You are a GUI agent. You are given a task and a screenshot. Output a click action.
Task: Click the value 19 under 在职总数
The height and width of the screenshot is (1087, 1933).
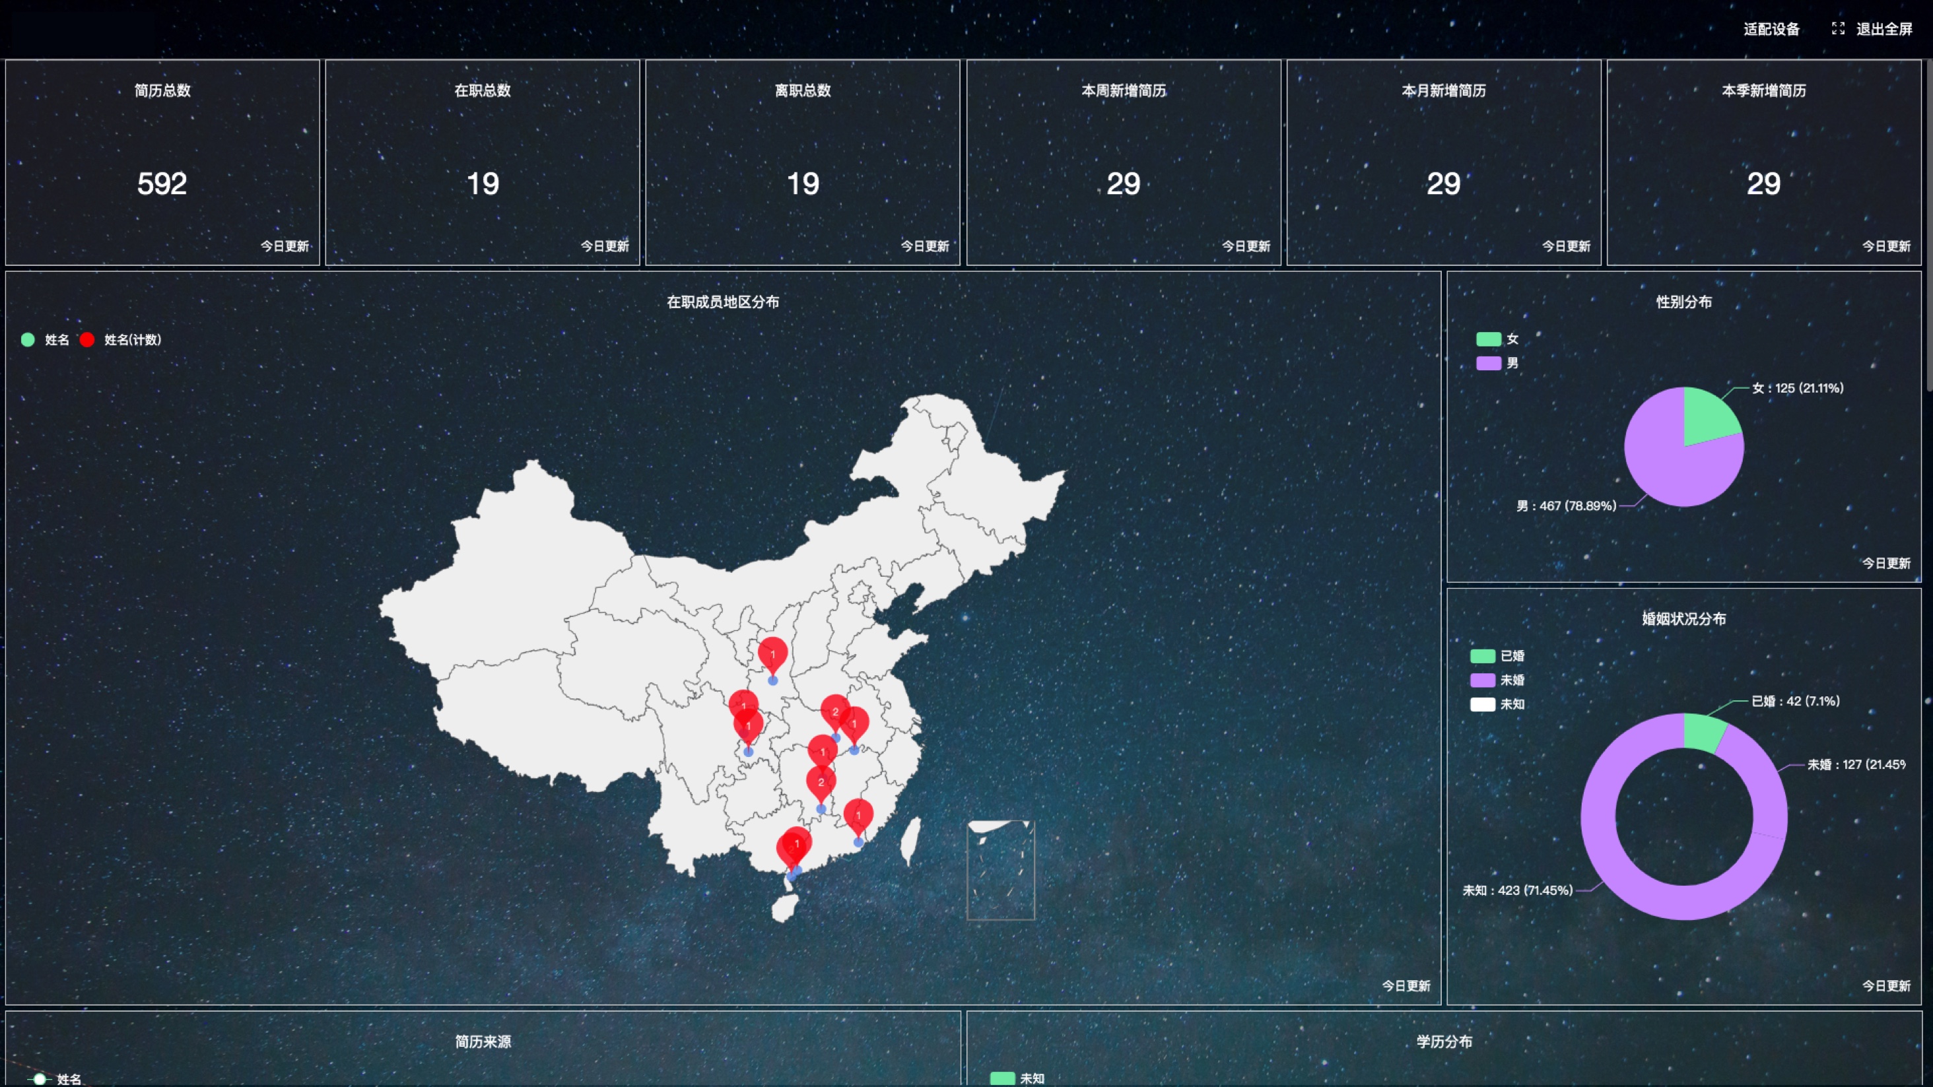click(x=483, y=183)
